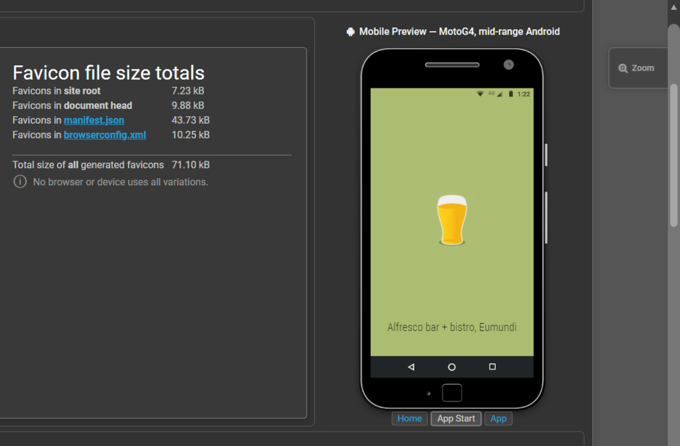Tap the phone's back triangle navigation icon
Image resolution: width=680 pixels, height=446 pixels.
pyautogui.click(x=411, y=367)
